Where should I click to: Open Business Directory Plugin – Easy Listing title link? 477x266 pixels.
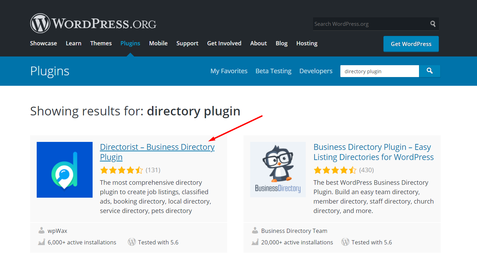pyautogui.click(x=374, y=152)
